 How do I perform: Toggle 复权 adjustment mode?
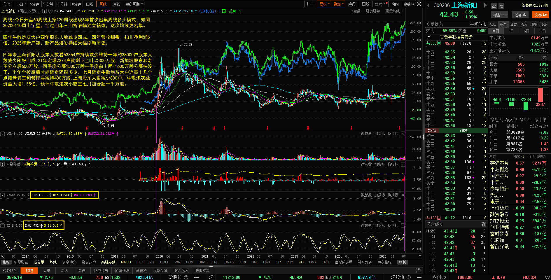coord(324,4)
